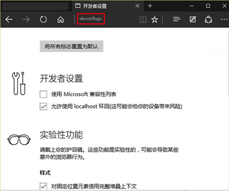Uncheck 允许使用 localhost 环回 option
This screenshot has width=229, height=191.
(x=43, y=106)
